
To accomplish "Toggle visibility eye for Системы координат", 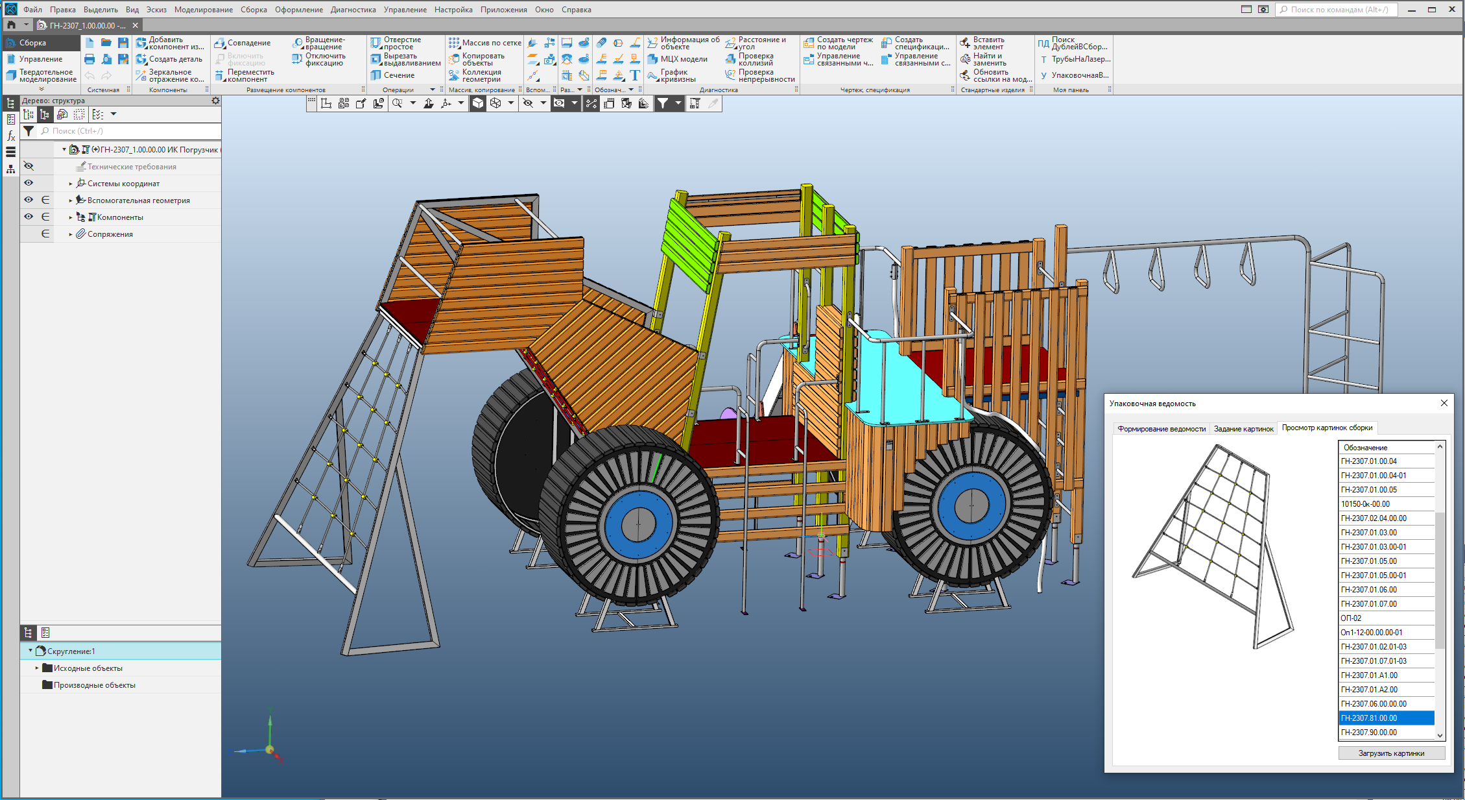I will coord(29,183).
